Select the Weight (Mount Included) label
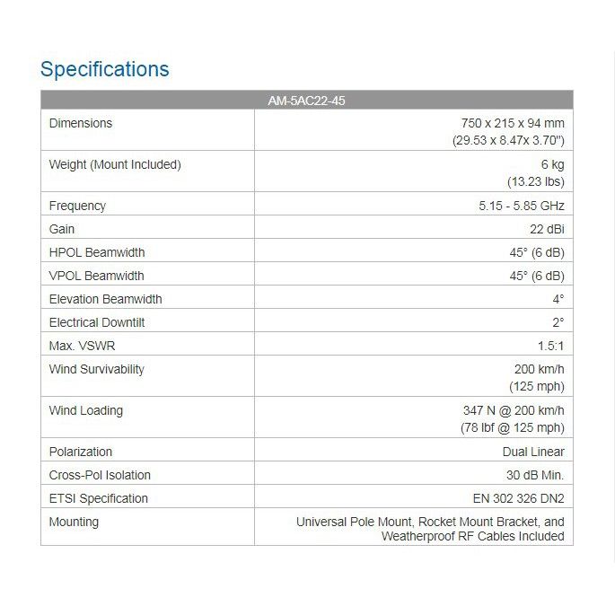 (115, 164)
